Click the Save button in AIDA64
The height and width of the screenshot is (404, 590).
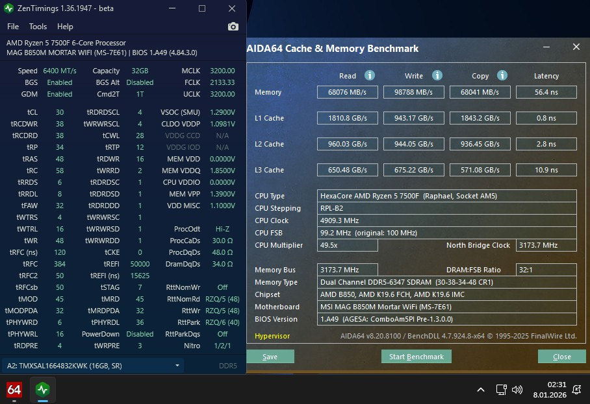(x=270, y=357)
